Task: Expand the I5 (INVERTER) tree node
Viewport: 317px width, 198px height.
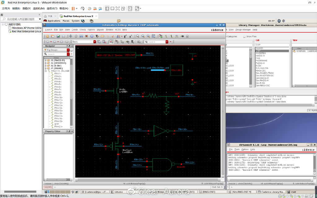Action: pos(46,63)
